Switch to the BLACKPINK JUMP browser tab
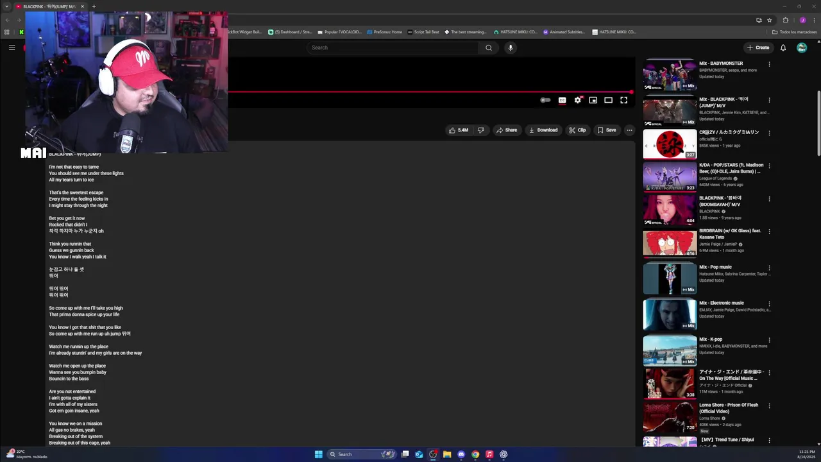The height and width of the screenshot is (462, 821). coord(50,6)
